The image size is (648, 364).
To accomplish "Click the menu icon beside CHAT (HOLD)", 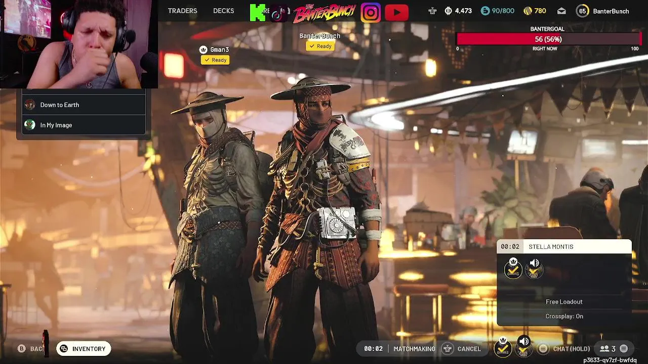I will point(543,349).
